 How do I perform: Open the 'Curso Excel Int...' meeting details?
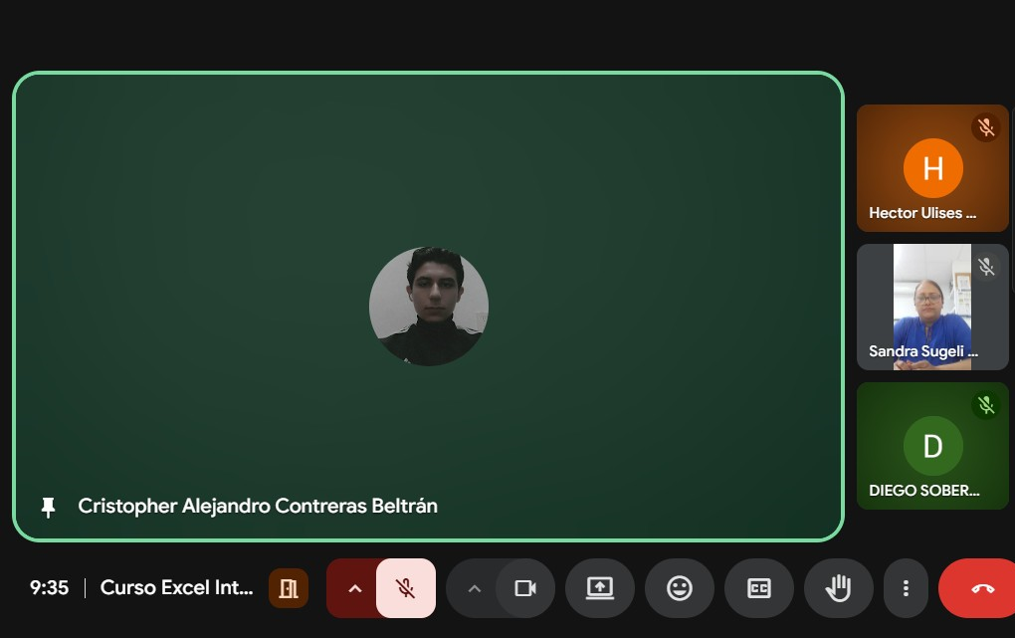(177, 588)
